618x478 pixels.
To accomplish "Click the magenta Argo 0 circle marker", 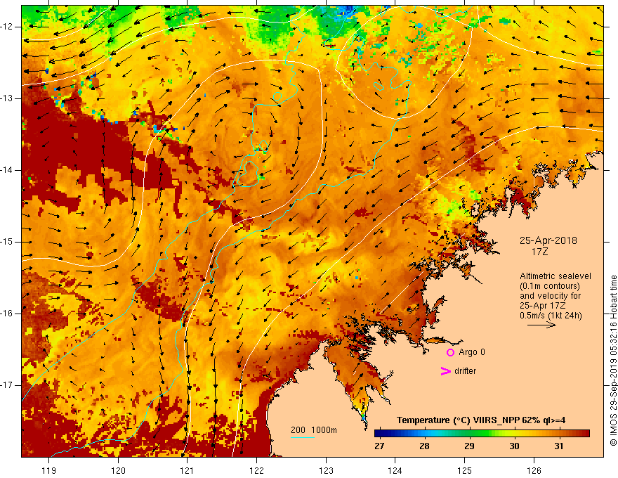I will click(450, 353).
